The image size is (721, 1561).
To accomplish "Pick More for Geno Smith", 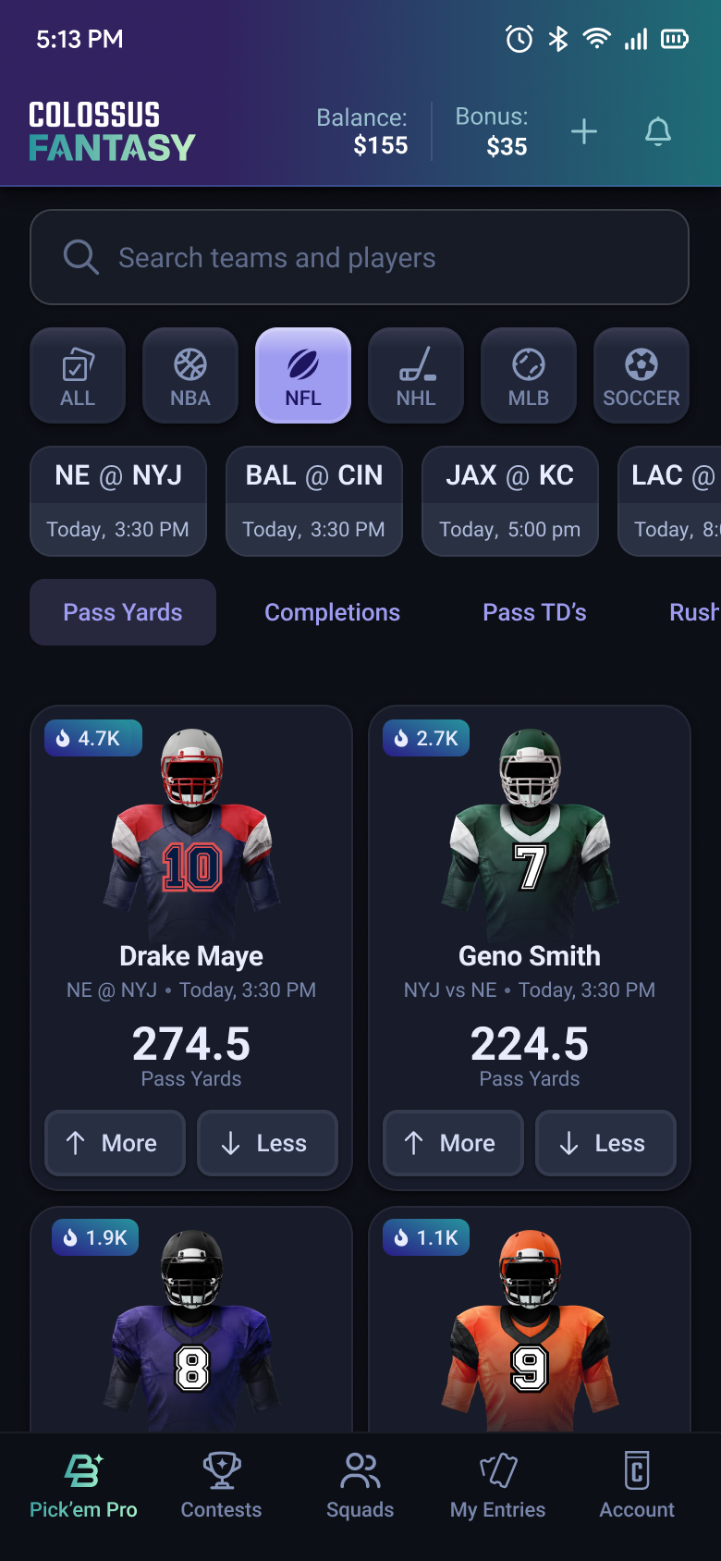I will click(x=454, y=1143).
